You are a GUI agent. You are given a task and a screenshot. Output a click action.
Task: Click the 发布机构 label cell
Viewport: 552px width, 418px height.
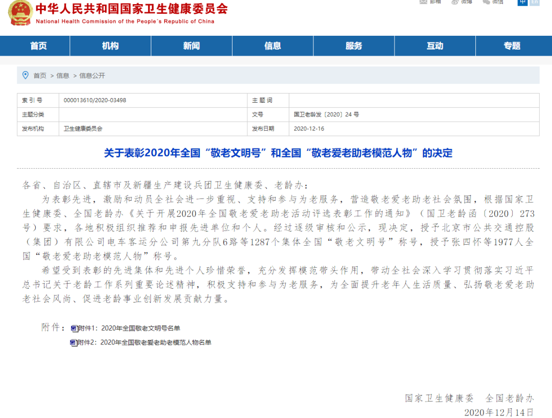(x=38, y=129)
